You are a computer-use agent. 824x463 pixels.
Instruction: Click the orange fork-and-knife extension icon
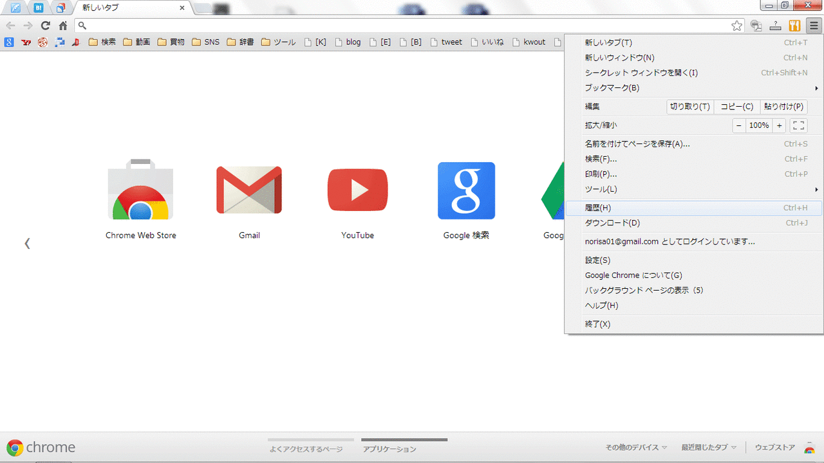tap(794, 26)
